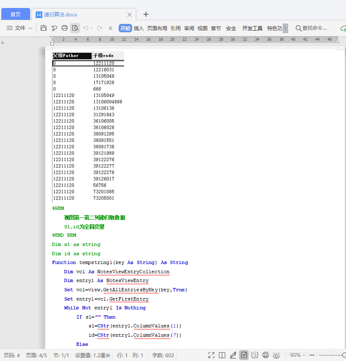Open the 特色功能 ribbon tab
Viewport: 346px width, 361px height.
[x=274, y=28]
